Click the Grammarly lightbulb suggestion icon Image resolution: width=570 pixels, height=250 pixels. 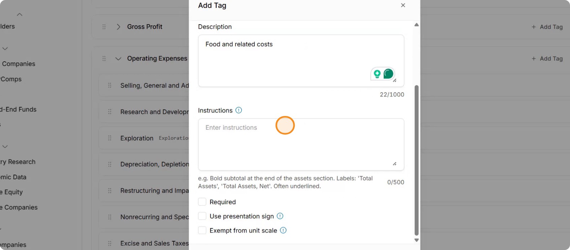tap(377, 74)
